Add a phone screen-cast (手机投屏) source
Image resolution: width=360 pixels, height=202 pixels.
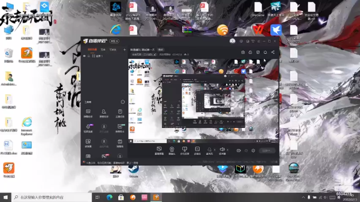tap(184, 151)
